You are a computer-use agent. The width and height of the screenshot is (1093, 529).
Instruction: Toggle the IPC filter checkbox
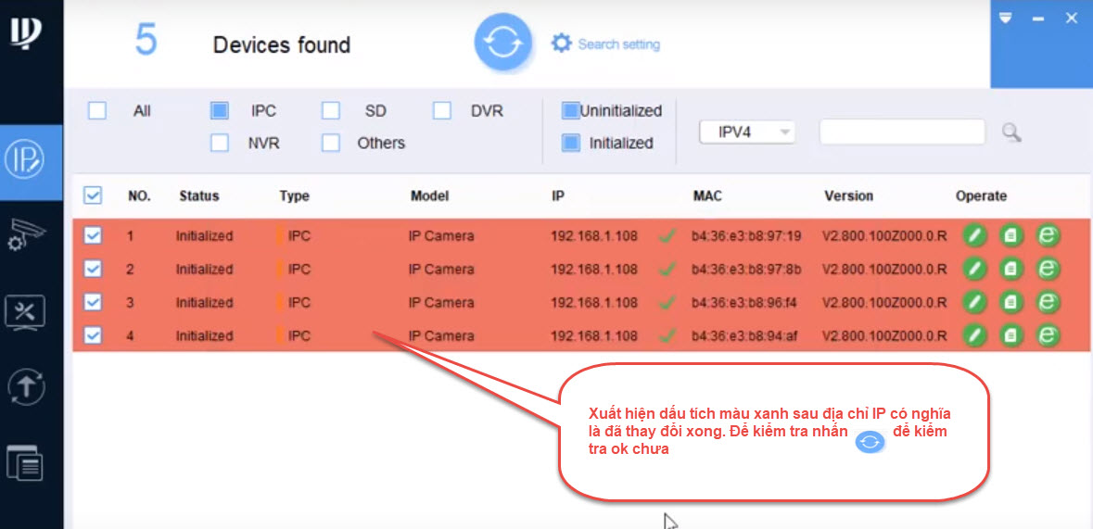click(220, 111)
